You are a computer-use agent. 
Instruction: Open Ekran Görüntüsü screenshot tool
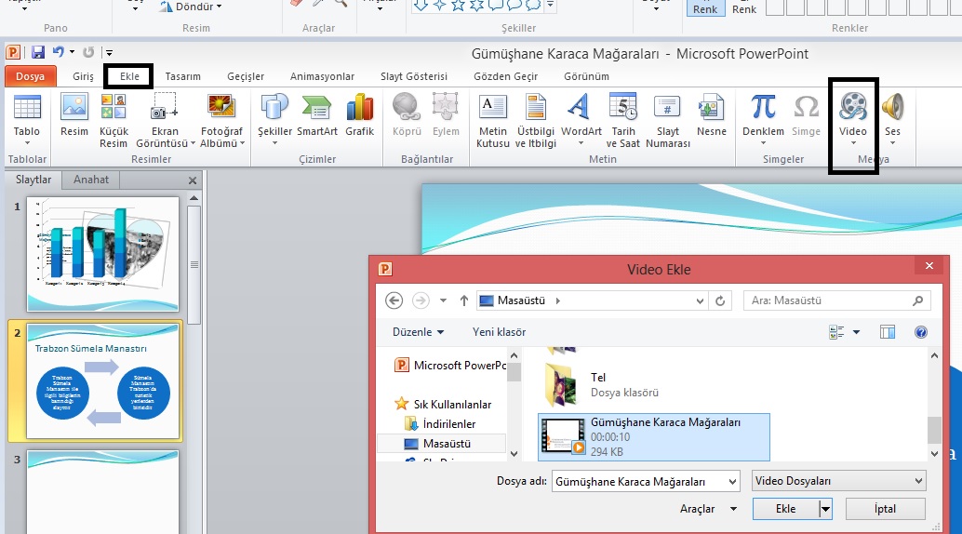coord(165,120)
